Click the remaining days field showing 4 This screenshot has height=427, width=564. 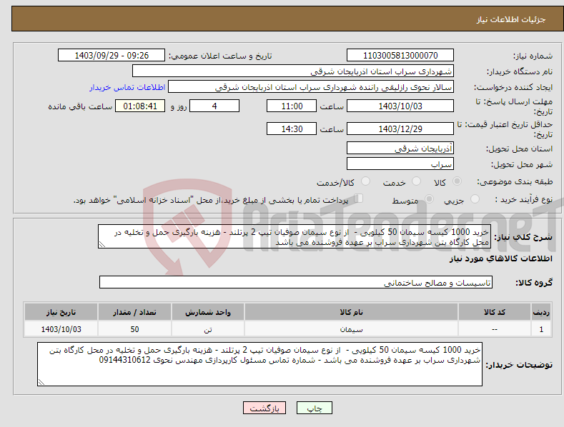click(214, 106)
